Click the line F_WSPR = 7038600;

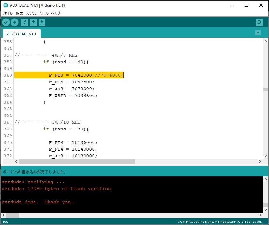(73, 95)
